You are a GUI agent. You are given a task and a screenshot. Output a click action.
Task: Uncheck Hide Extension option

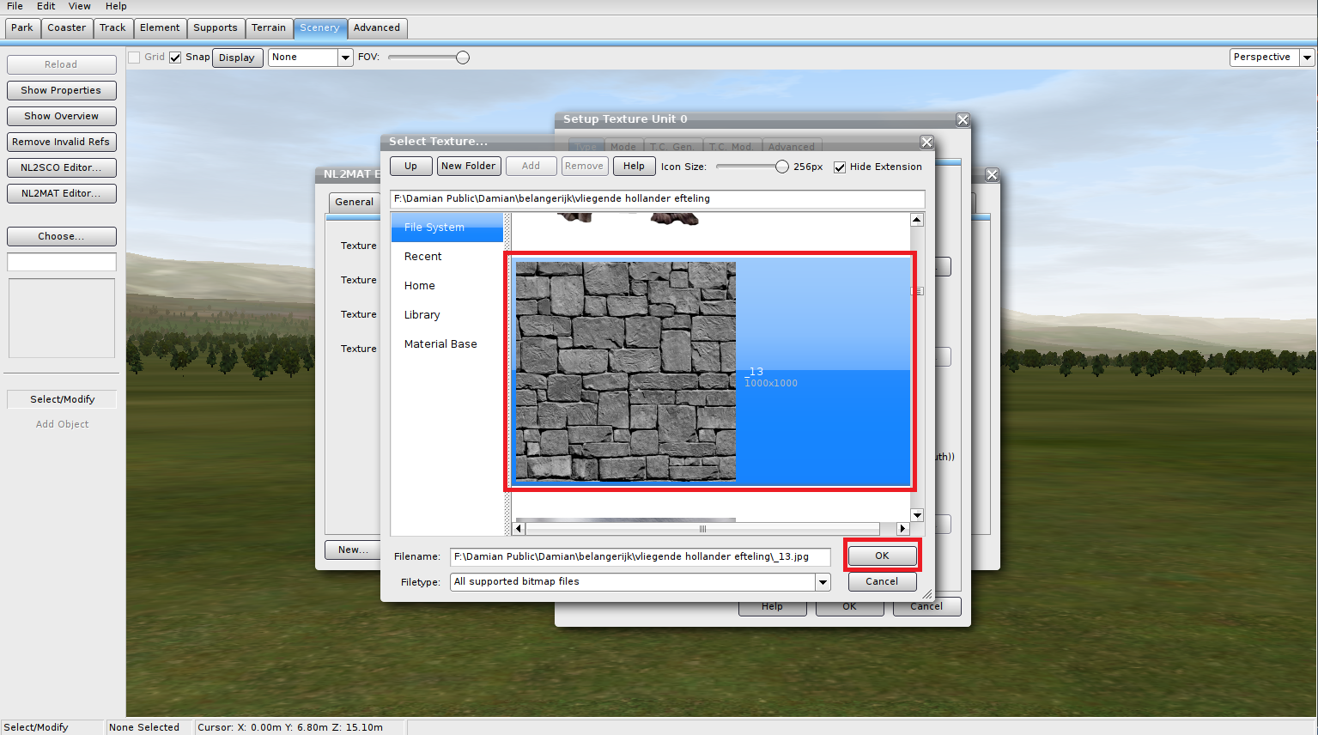tap(840, 167)
